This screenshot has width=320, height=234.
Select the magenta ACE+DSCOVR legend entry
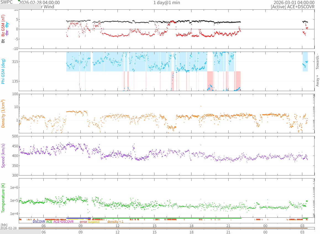[x=64, y=222]
